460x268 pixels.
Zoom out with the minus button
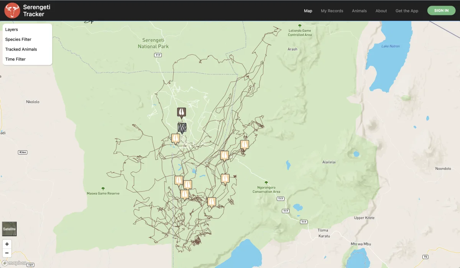(7, 253)
